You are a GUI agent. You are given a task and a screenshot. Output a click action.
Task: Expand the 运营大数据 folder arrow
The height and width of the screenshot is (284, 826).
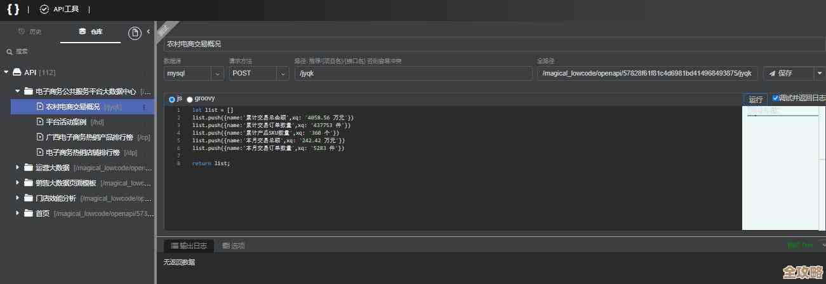[18, 168]
